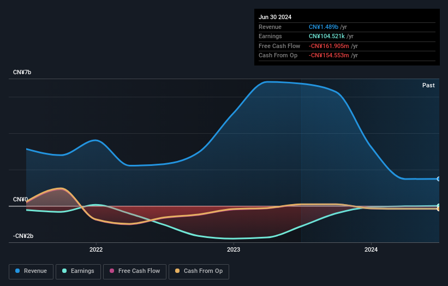This screenshot has width=448, height=286.
Task: Click the 'Cash From Op' label in tooltip
Action: click(278, 56)
